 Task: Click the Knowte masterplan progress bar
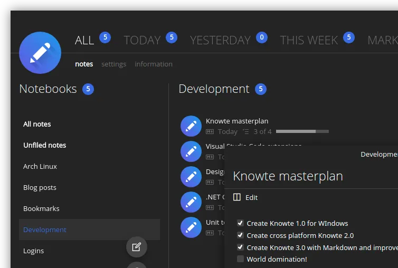pyautogui.click(x=302, y=131)
